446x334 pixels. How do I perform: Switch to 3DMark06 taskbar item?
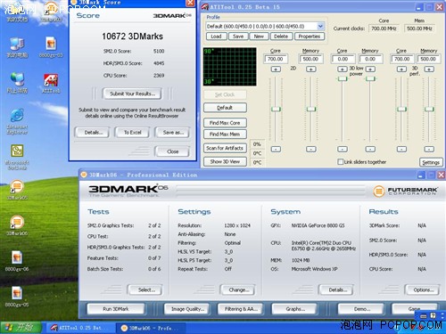pyautogui.click(x=150, y=328)
